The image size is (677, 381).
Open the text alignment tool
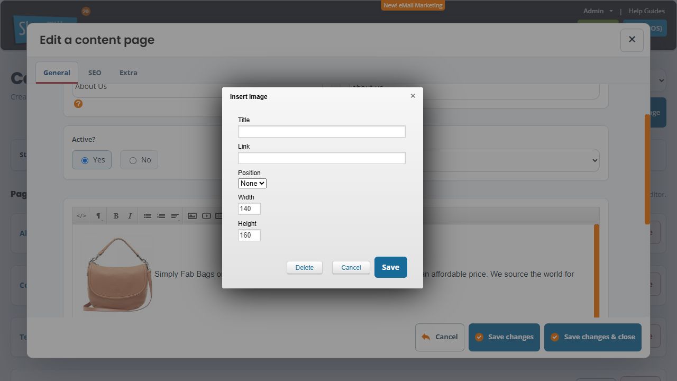coord(175,216)
